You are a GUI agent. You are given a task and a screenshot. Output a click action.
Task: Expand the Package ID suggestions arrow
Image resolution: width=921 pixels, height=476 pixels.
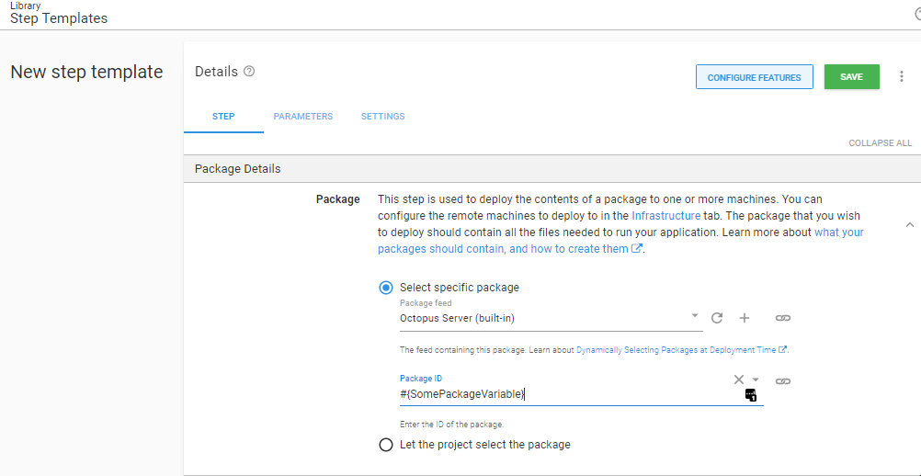click(x=756, y=380)
